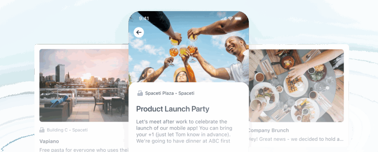Open the Vapiano event title
Image resolution: width=378 pixels, height=152 pixels.
pos(49,141)
